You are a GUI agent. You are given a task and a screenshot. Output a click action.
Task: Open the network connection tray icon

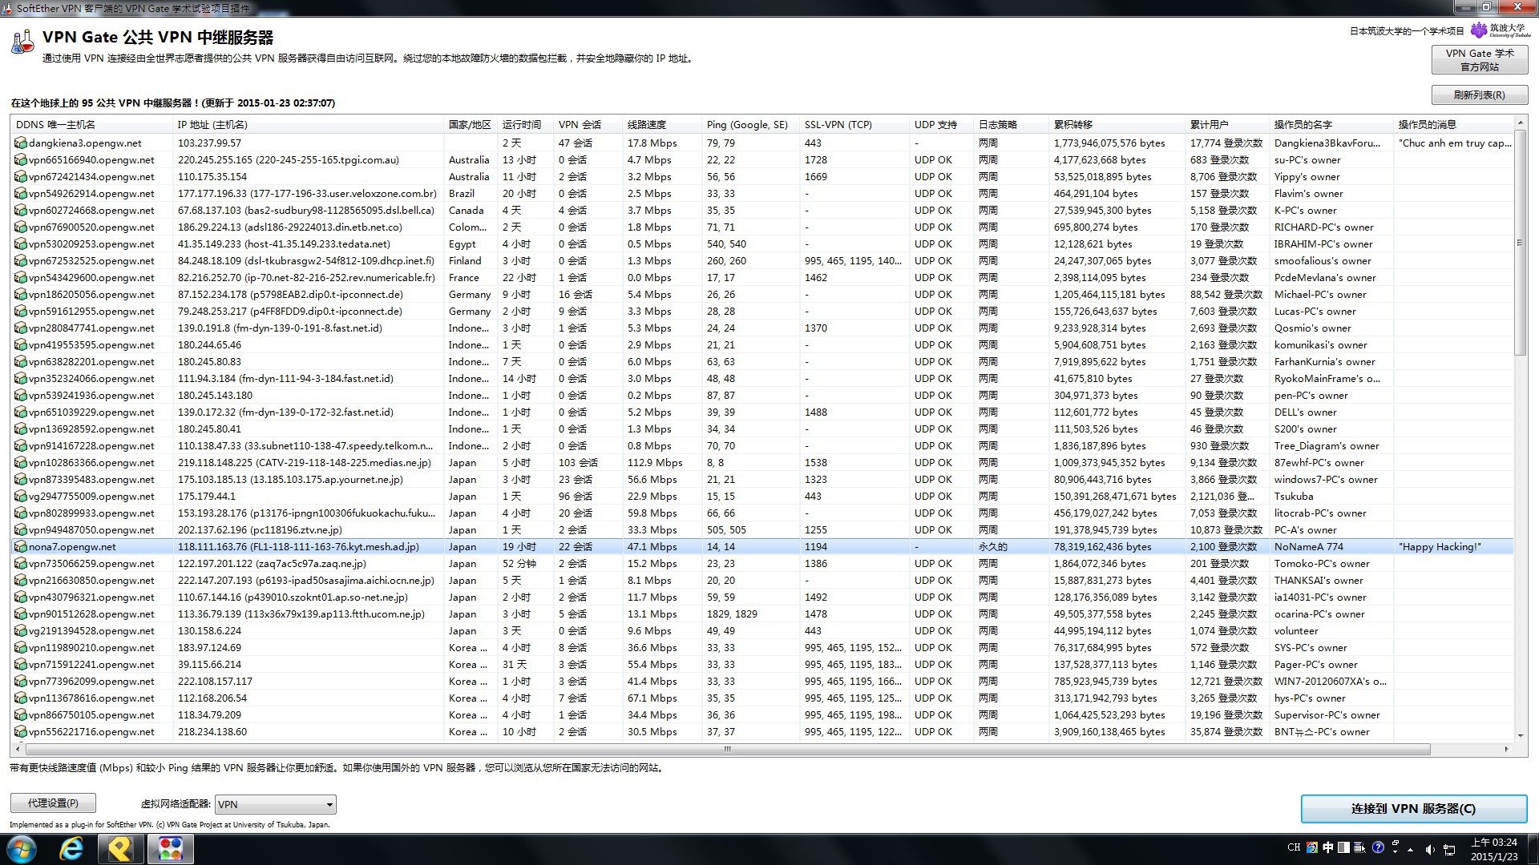[1449, 849]
